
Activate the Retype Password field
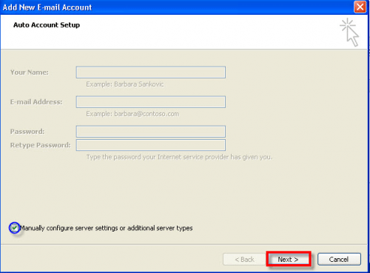click(x=151, y=145)
